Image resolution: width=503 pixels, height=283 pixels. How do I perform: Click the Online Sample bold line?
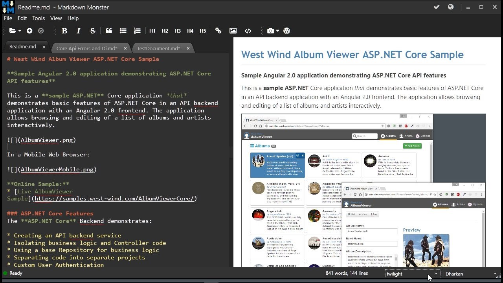pos(38,184)
